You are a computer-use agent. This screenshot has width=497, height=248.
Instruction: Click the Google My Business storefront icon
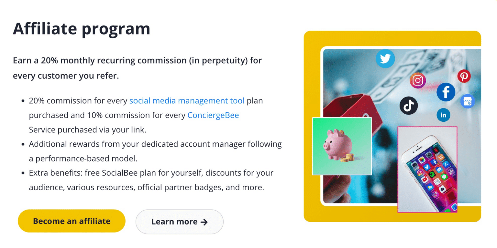[467, 101]
